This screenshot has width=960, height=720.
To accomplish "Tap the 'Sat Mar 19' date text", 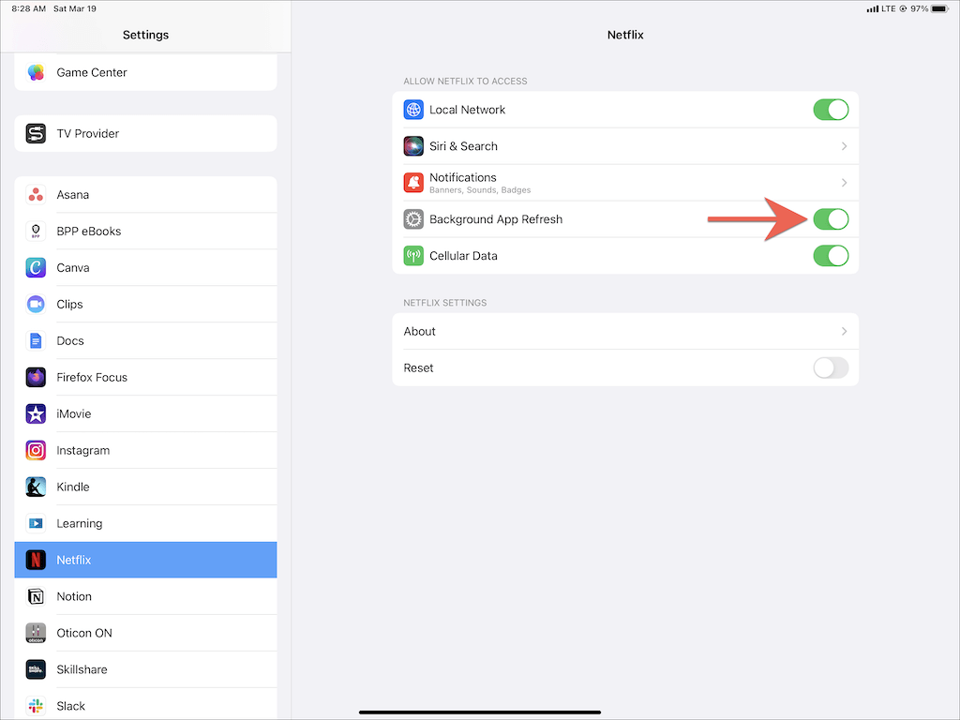I will point(75,8).
